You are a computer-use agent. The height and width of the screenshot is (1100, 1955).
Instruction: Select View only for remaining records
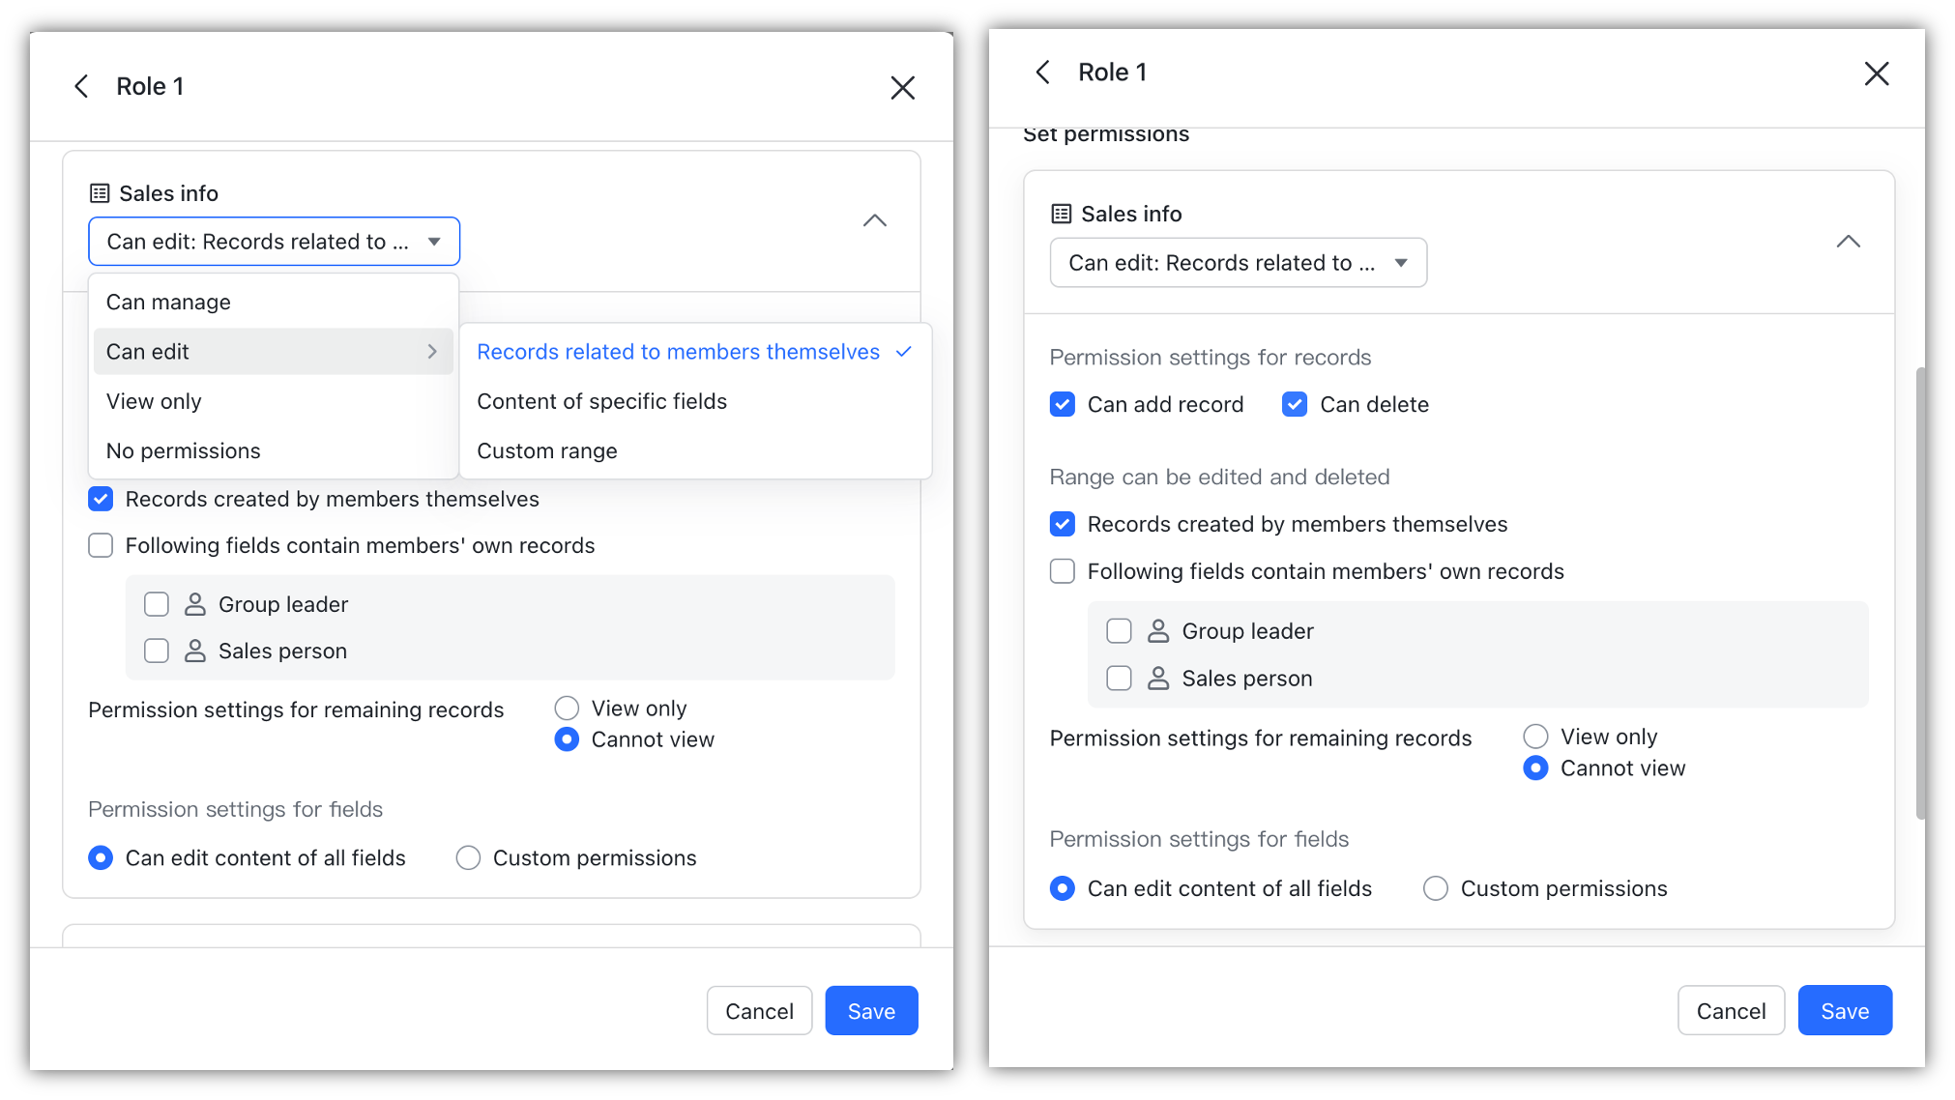[567, 708]
